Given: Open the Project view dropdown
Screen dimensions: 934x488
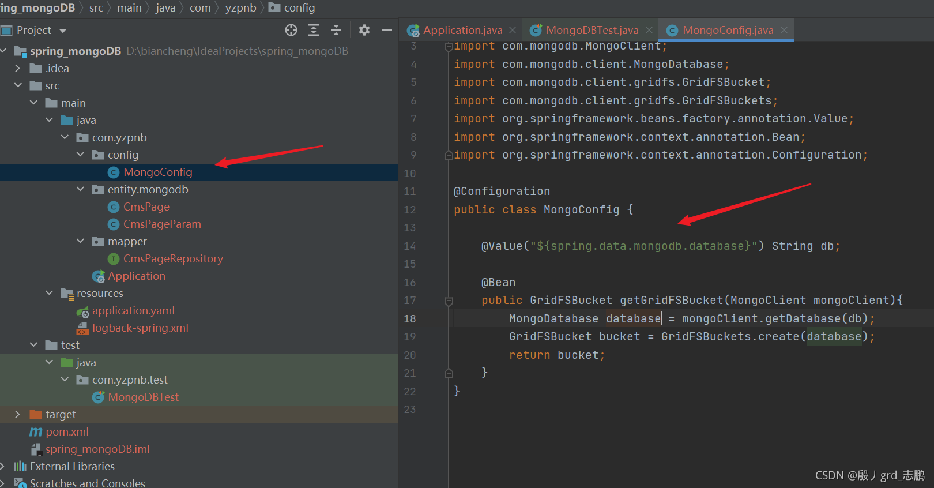Looking at the screenshot, I should click(63, 31).
